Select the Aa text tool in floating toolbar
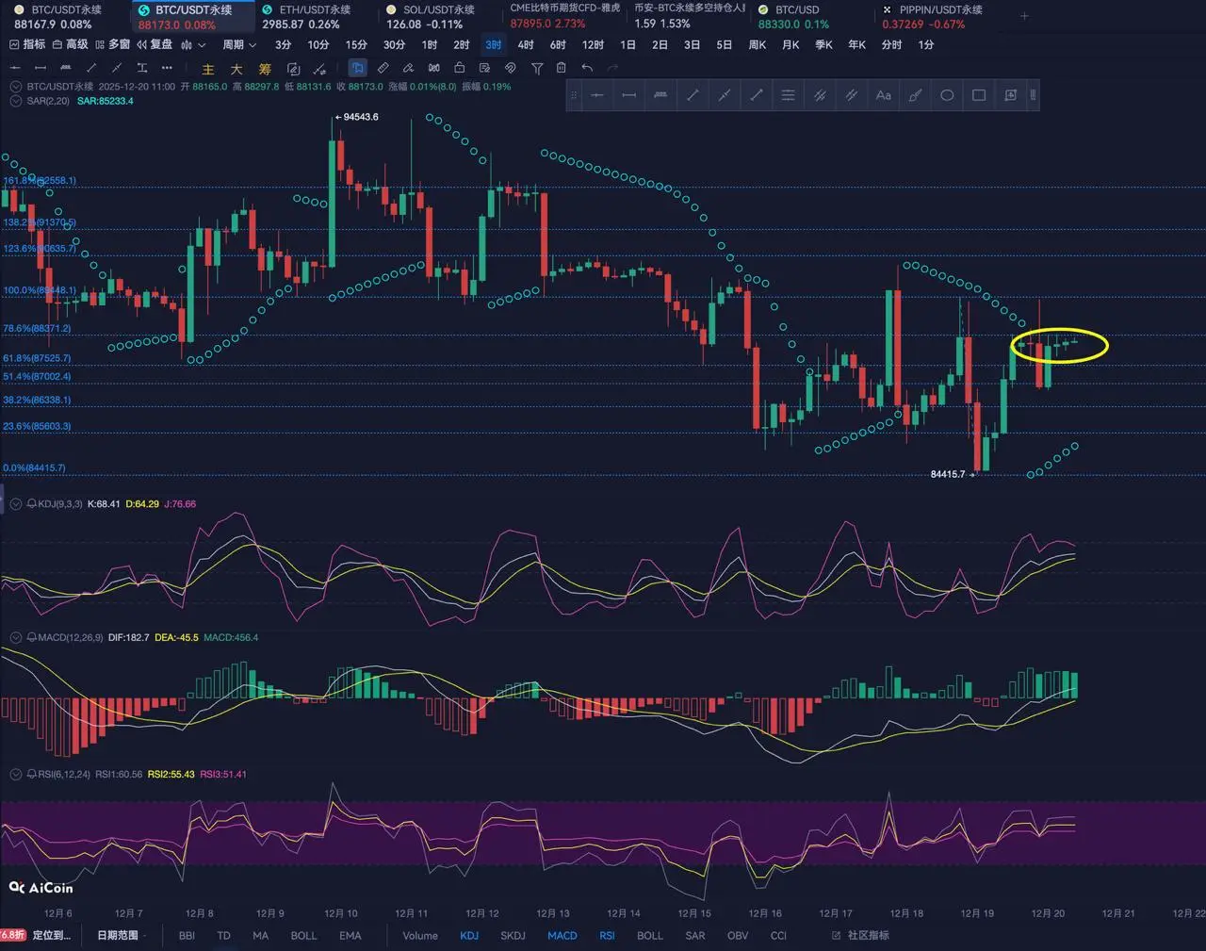Viewport: 1206px width, 951px height. pos(883,95)
